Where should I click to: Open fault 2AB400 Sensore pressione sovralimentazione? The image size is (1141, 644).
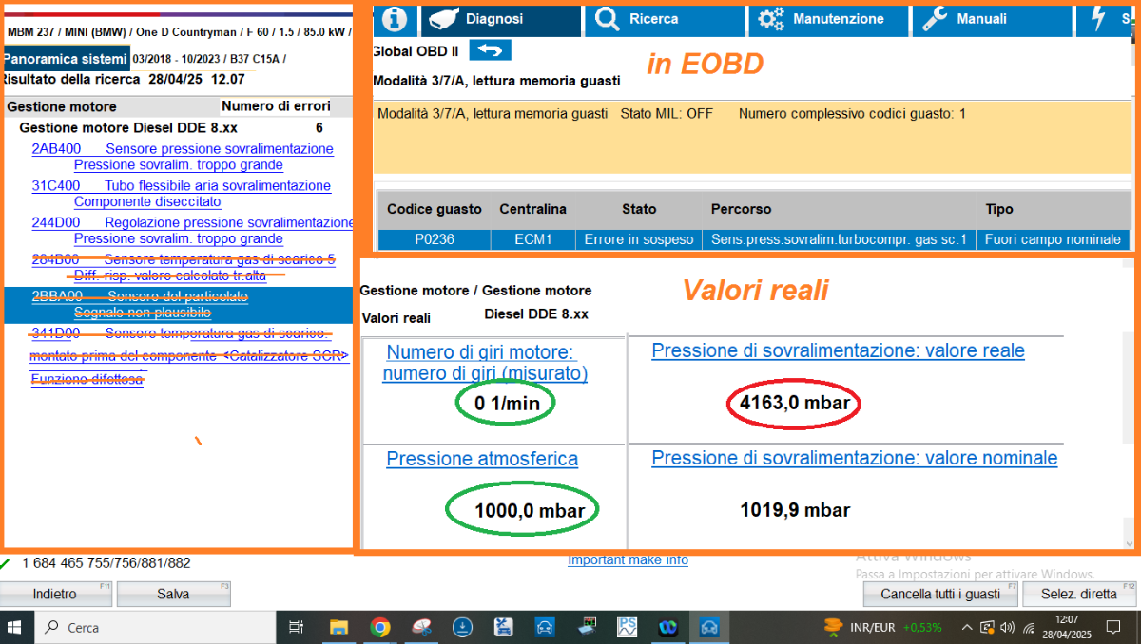click(183, 149)
